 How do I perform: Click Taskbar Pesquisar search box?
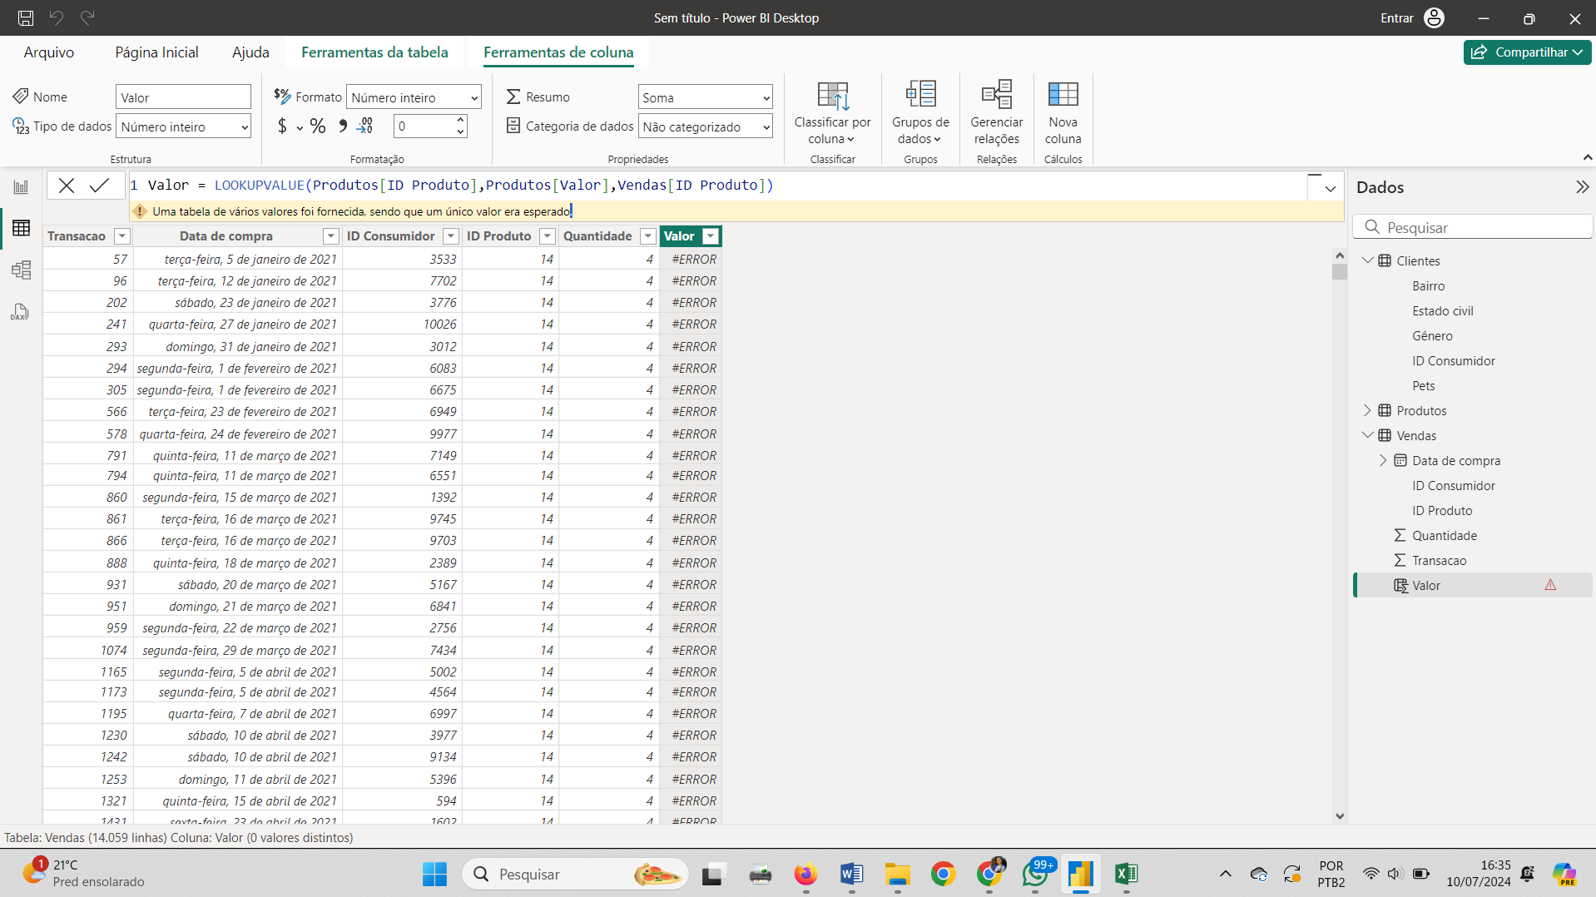576,874
